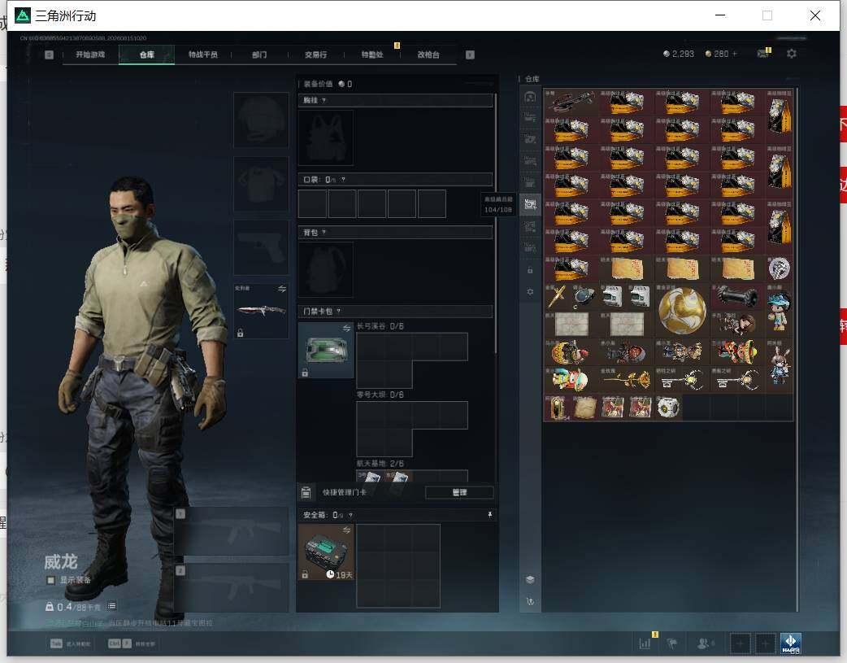The width and height of the screenshot is (847, 663).
Task: Click the player avatar badge in bottom bar
Action: [x=791, y=643]
